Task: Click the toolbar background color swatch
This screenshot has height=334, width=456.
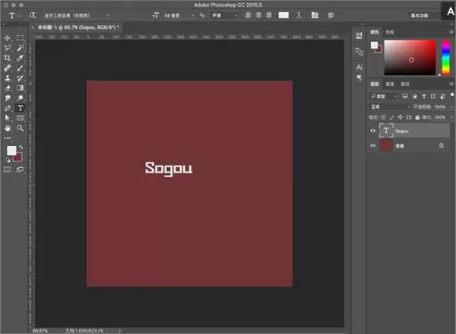Action: point(18,157)
